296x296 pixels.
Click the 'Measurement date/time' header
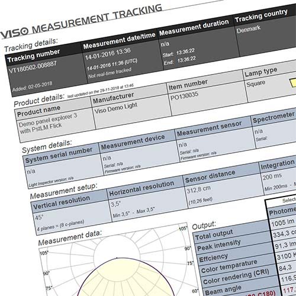pos(119,41)
